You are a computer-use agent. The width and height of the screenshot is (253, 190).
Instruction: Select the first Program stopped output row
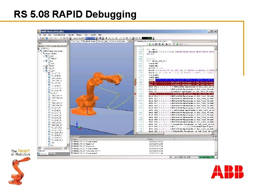coord(84,141)
